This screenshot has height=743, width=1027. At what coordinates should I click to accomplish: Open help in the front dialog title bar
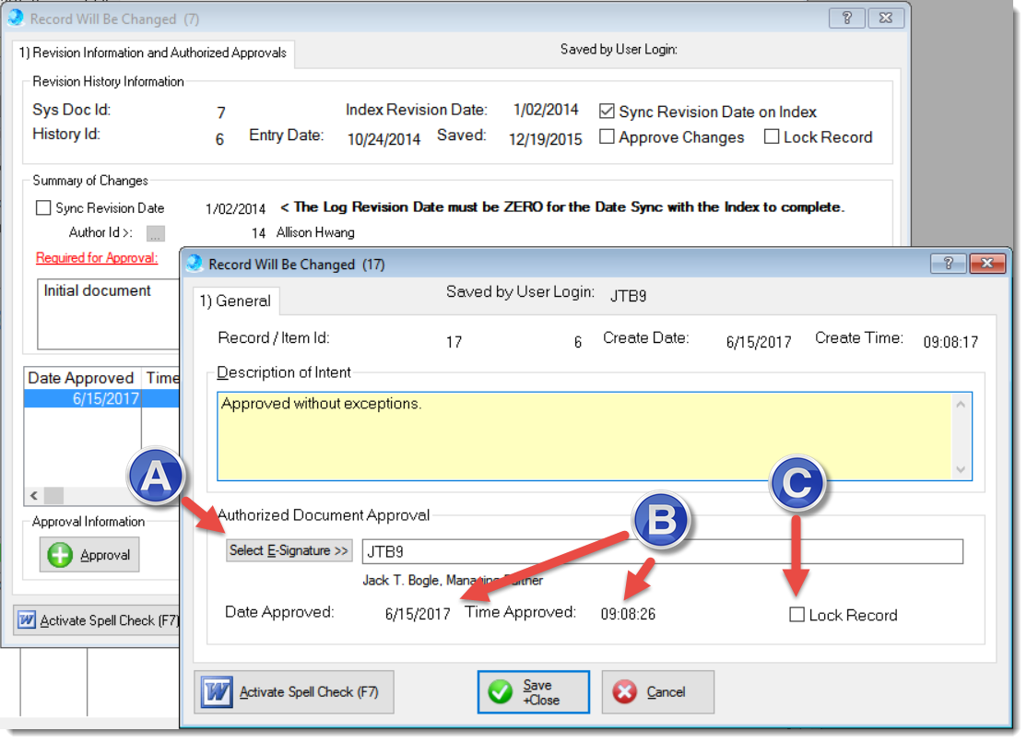click(x=949, y=264)
